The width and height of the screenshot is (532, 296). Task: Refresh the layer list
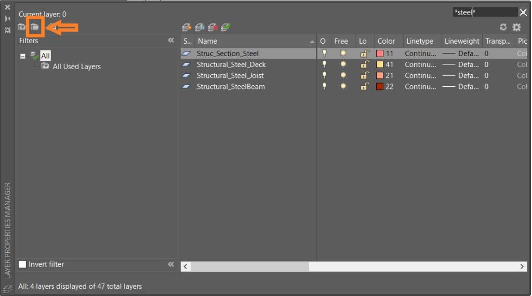coord(503,27)
